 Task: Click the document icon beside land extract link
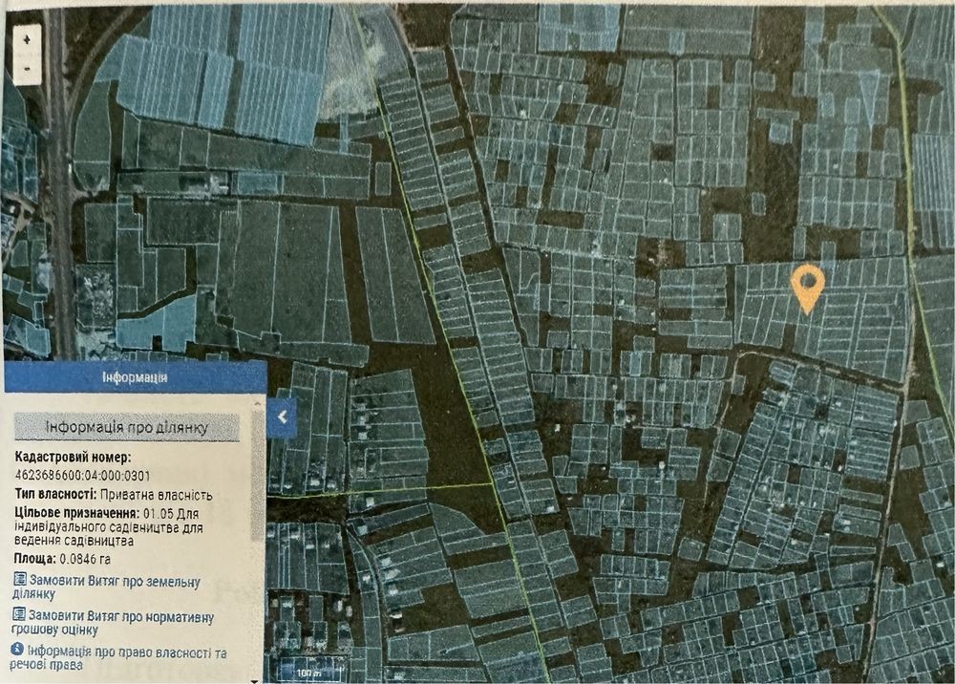coord(19,579)
